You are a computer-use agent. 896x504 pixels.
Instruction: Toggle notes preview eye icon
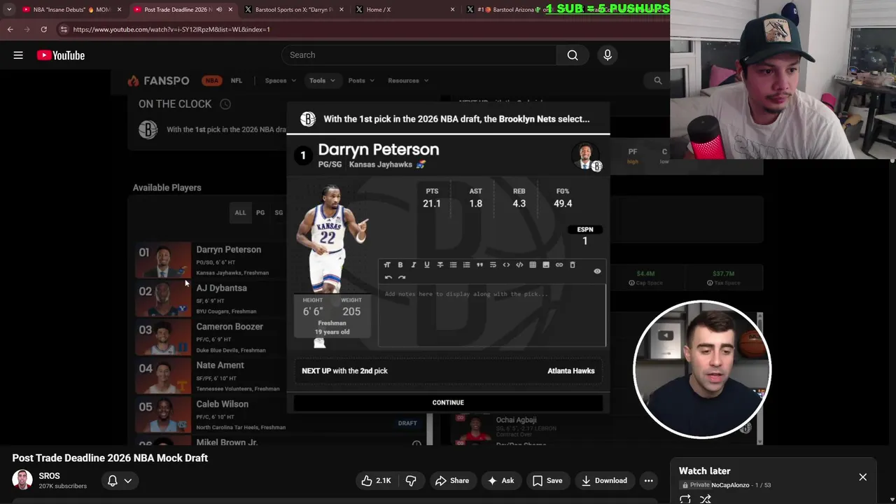597,271
